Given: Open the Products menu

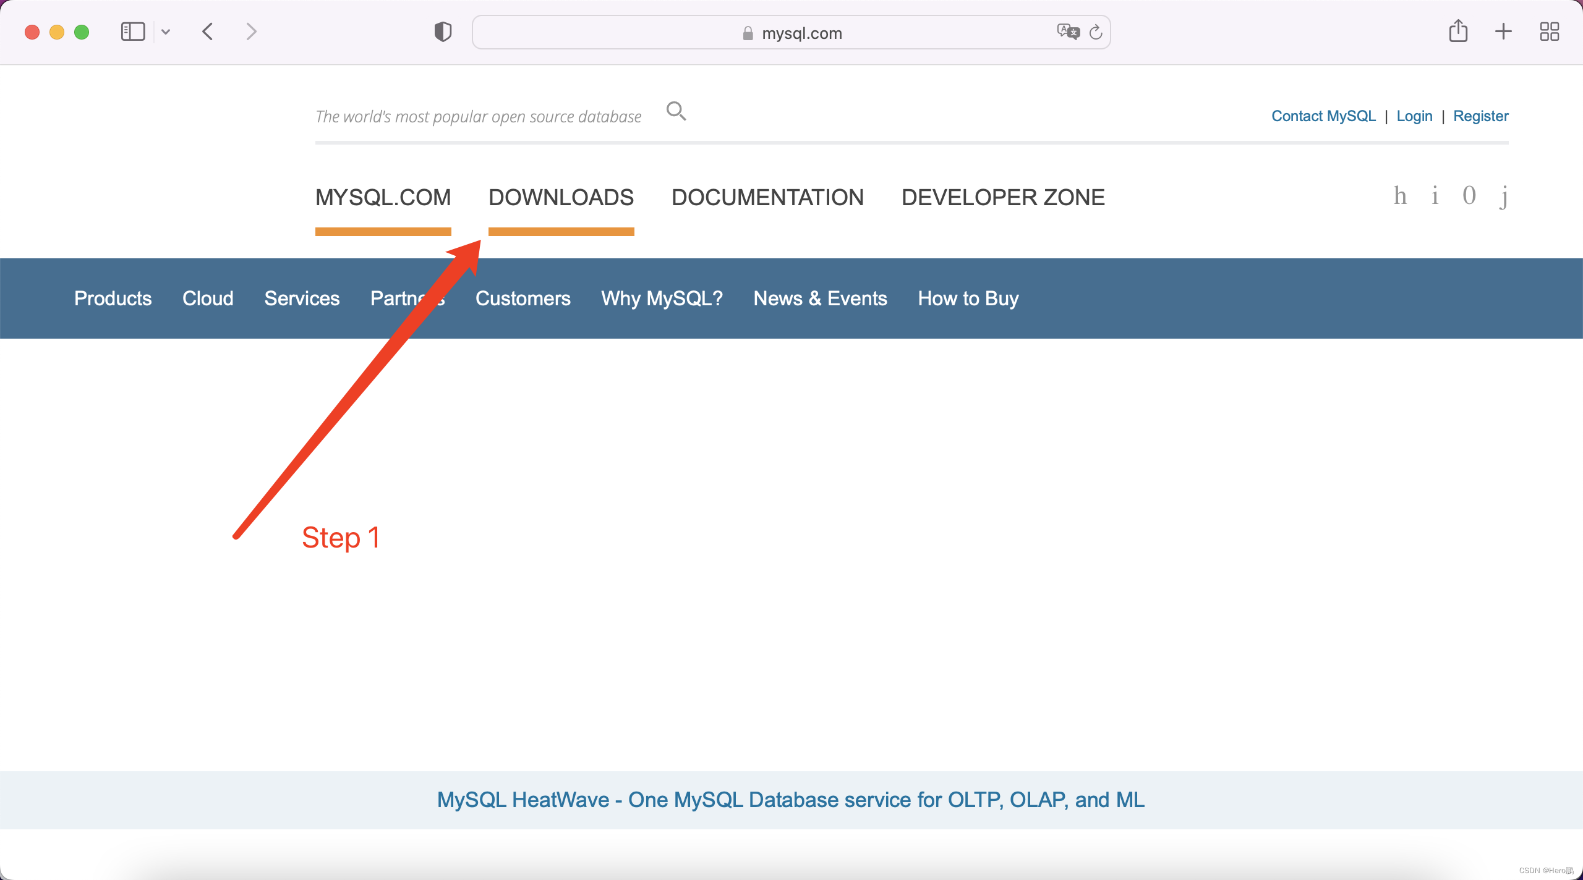Looking at the screenshot, I should coord(113,298).
